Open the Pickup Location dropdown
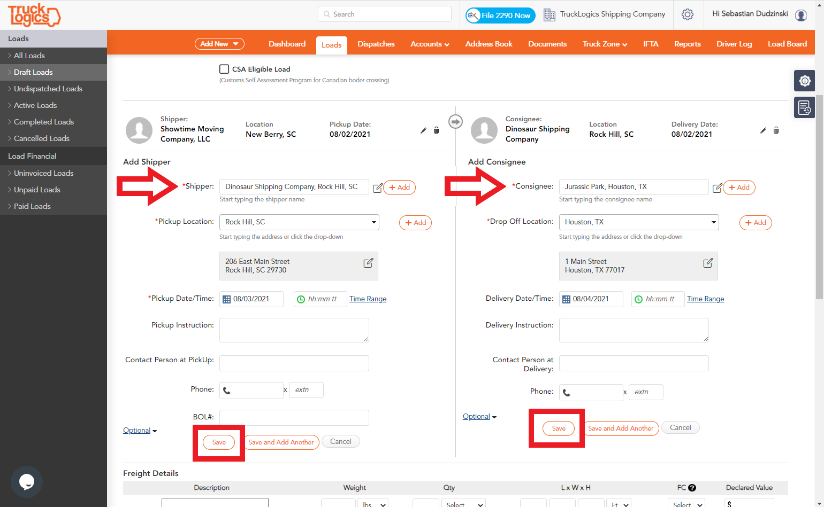Viewport: 824px width, 507px height. tap(299, 222)
